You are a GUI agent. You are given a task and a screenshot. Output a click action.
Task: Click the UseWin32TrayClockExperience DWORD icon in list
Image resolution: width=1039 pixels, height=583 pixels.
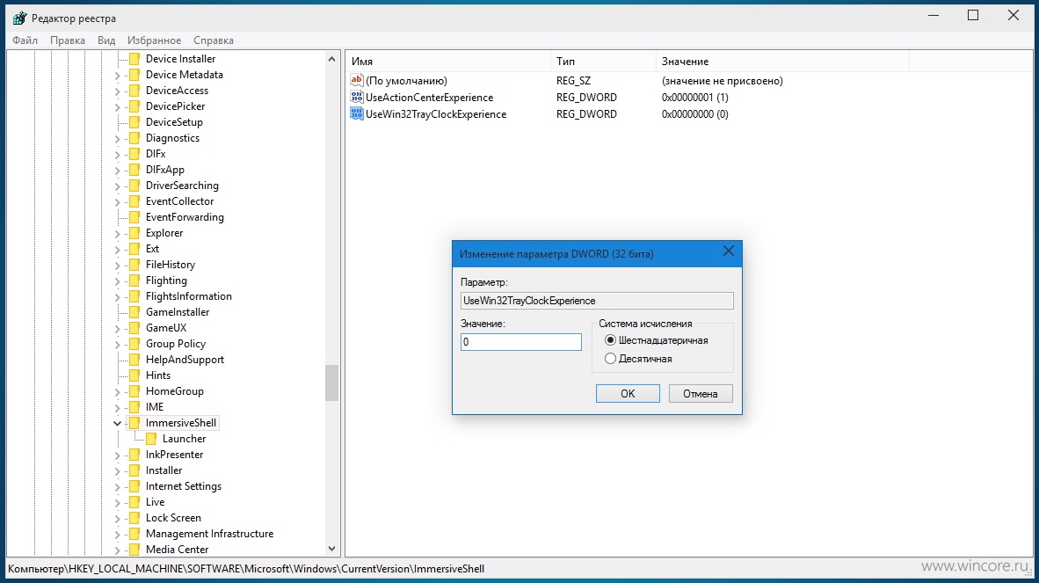357,113
